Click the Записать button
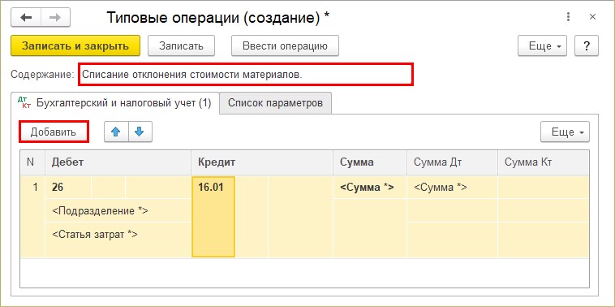Image resolution: width=615 pixels, height=307 pixels. point(181,46)
